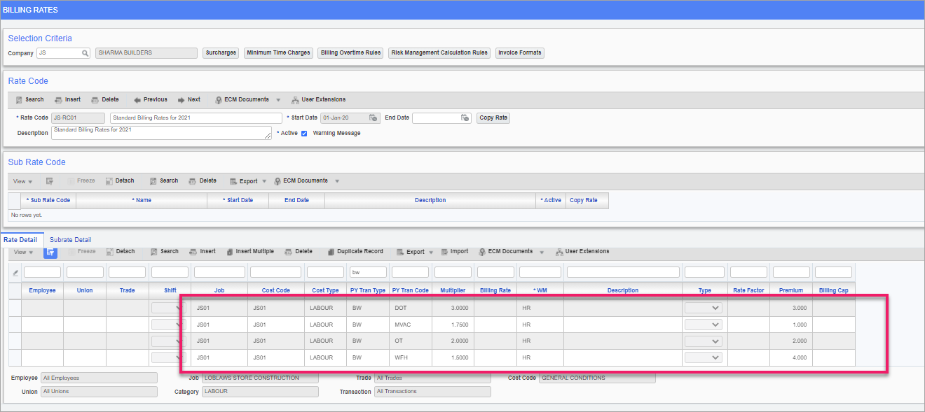Click Insert Multiple in Rate Detail toolbar
925x412 pixels.
tap(249, 251)
